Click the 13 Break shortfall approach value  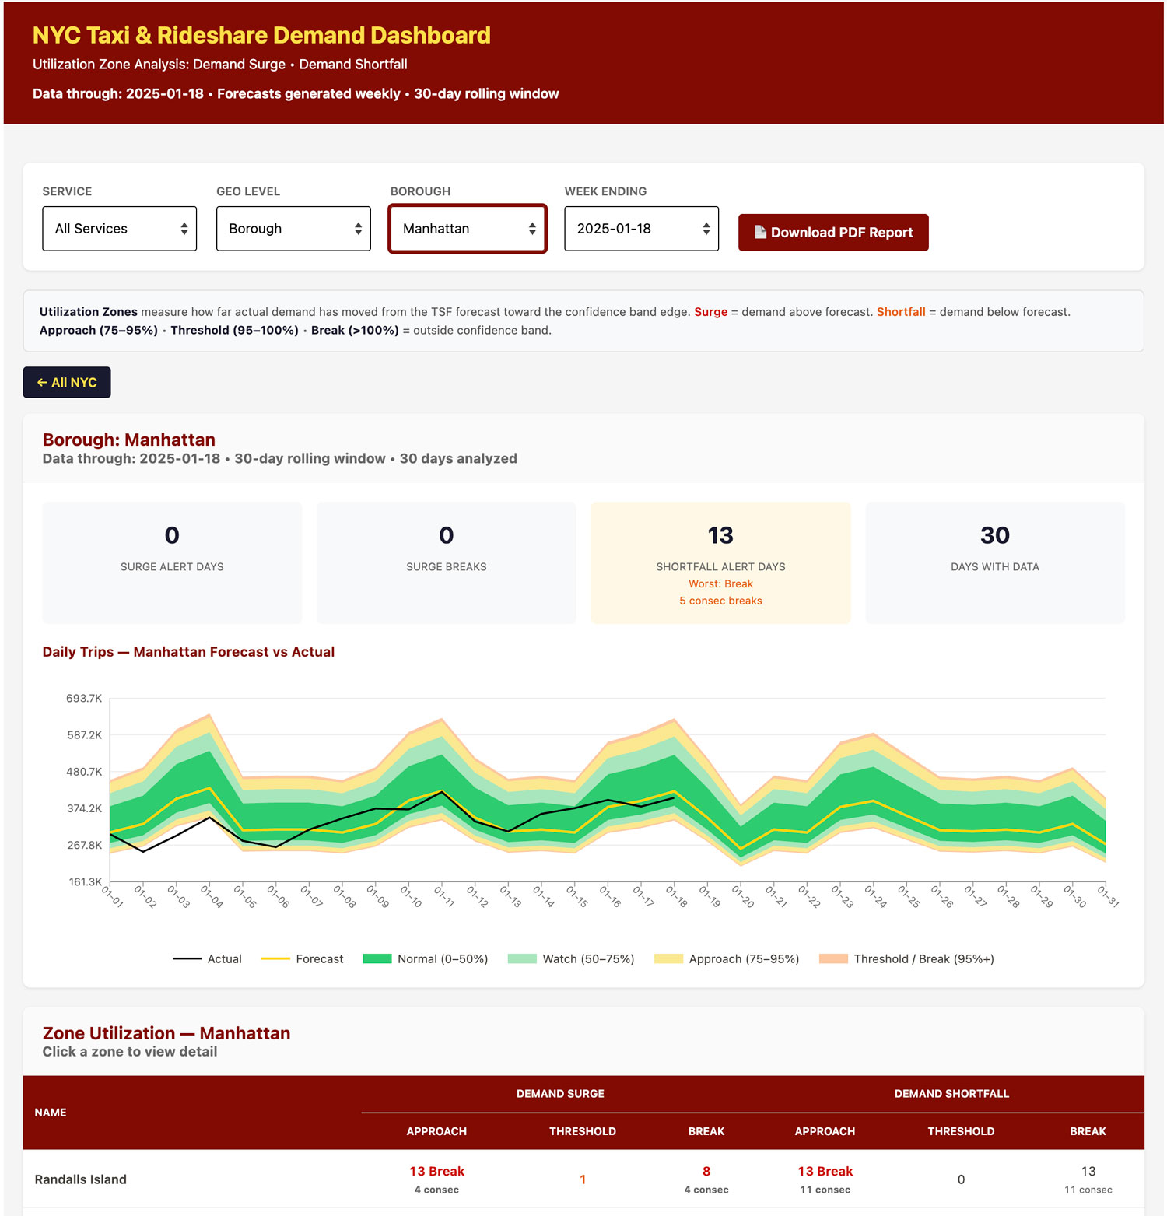tap(824, 1171)
